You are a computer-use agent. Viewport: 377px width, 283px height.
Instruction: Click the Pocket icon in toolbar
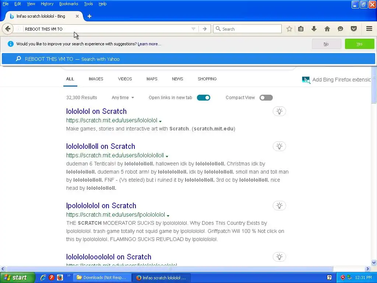click(354, 29)
